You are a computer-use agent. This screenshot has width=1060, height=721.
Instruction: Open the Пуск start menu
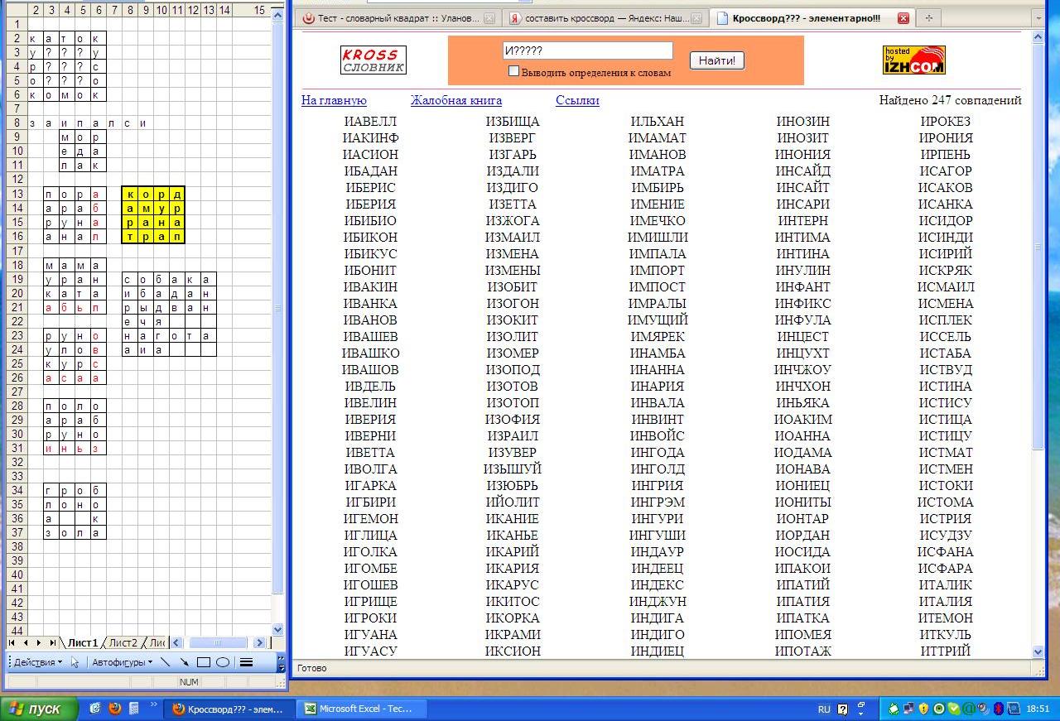[40, 709]
